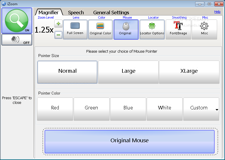Open the Help link
The height and width of the screenshot is (160, 225).
(217, 12)
